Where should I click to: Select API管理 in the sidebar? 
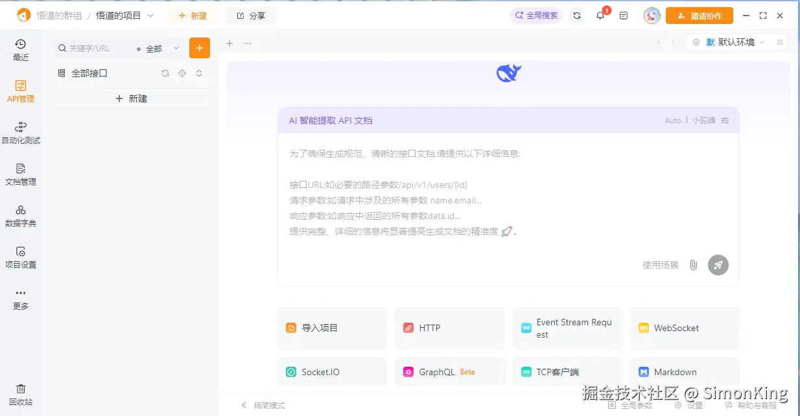point(21,91)
